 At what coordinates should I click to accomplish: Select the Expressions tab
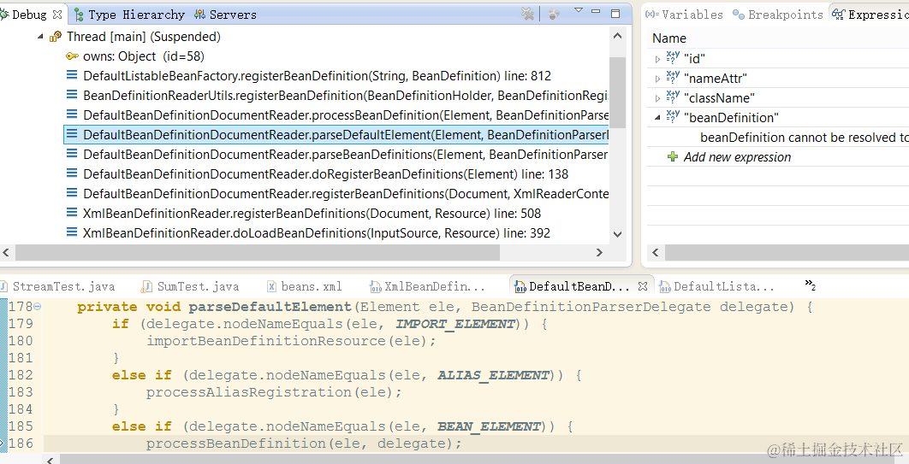(870, 15)
